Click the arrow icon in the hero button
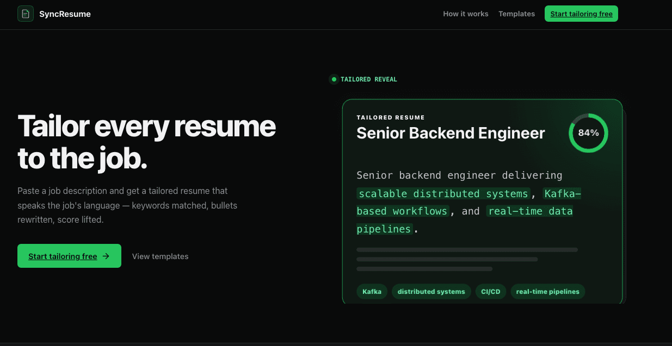 click(106, 256)
